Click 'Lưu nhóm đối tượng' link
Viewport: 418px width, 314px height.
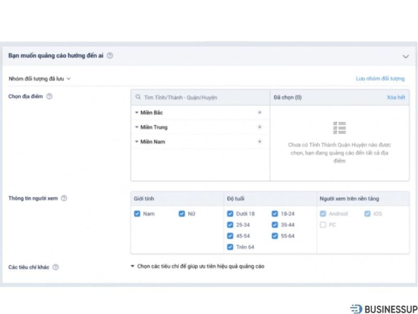[x=380, y=78]
